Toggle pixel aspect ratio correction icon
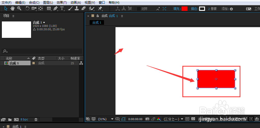The height and width of the screenshot is (128, 260). coord(246,119)
